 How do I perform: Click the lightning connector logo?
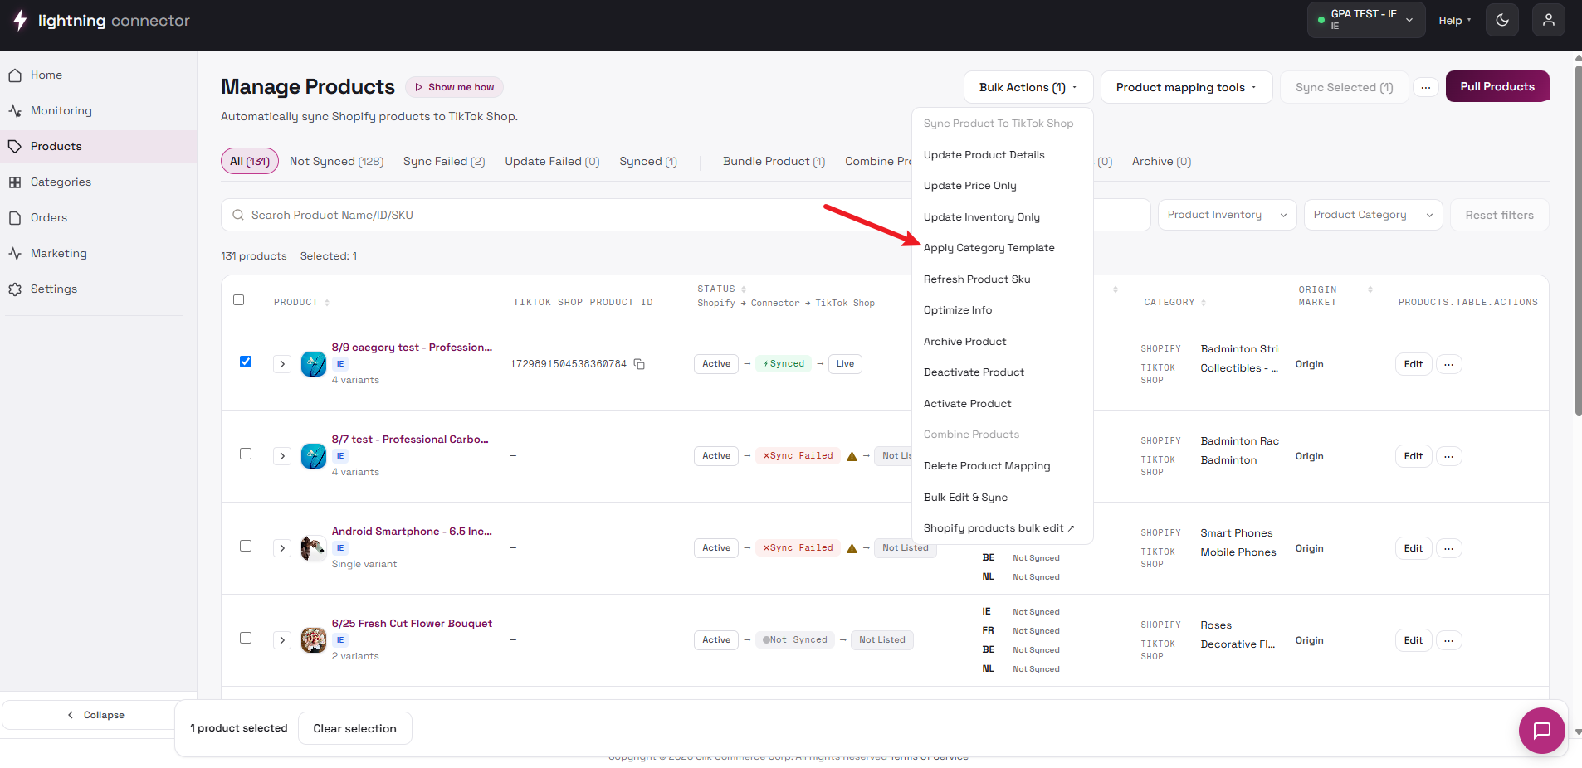(x=101, y=21)
